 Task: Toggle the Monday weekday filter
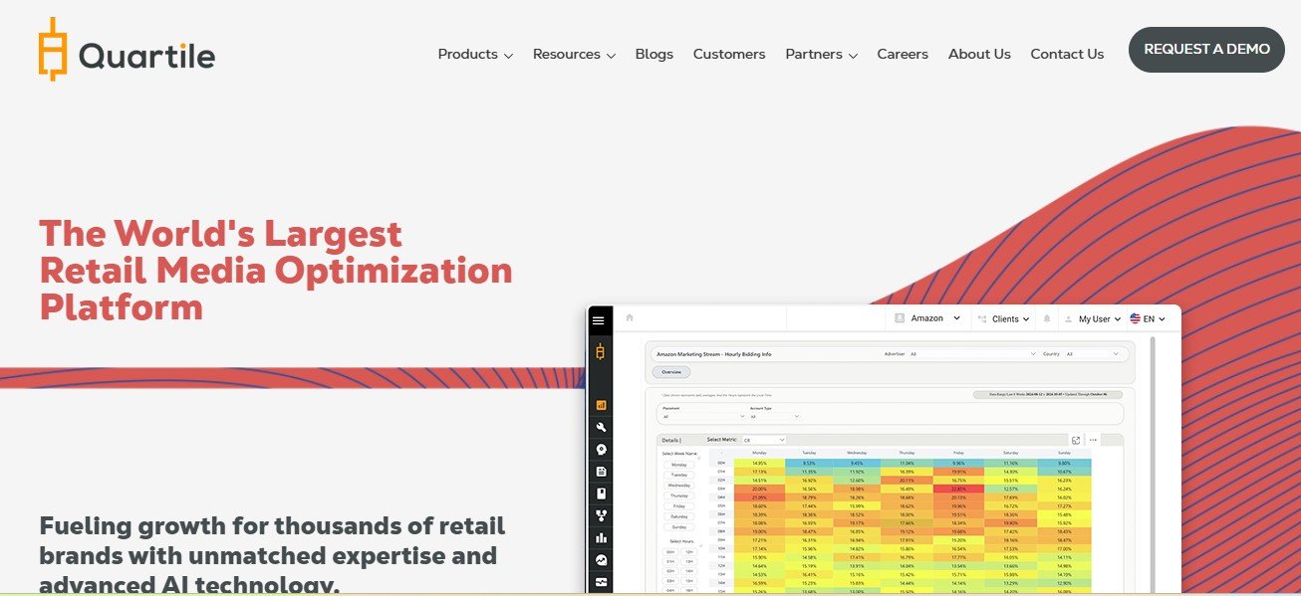click(x=679, y=465)
